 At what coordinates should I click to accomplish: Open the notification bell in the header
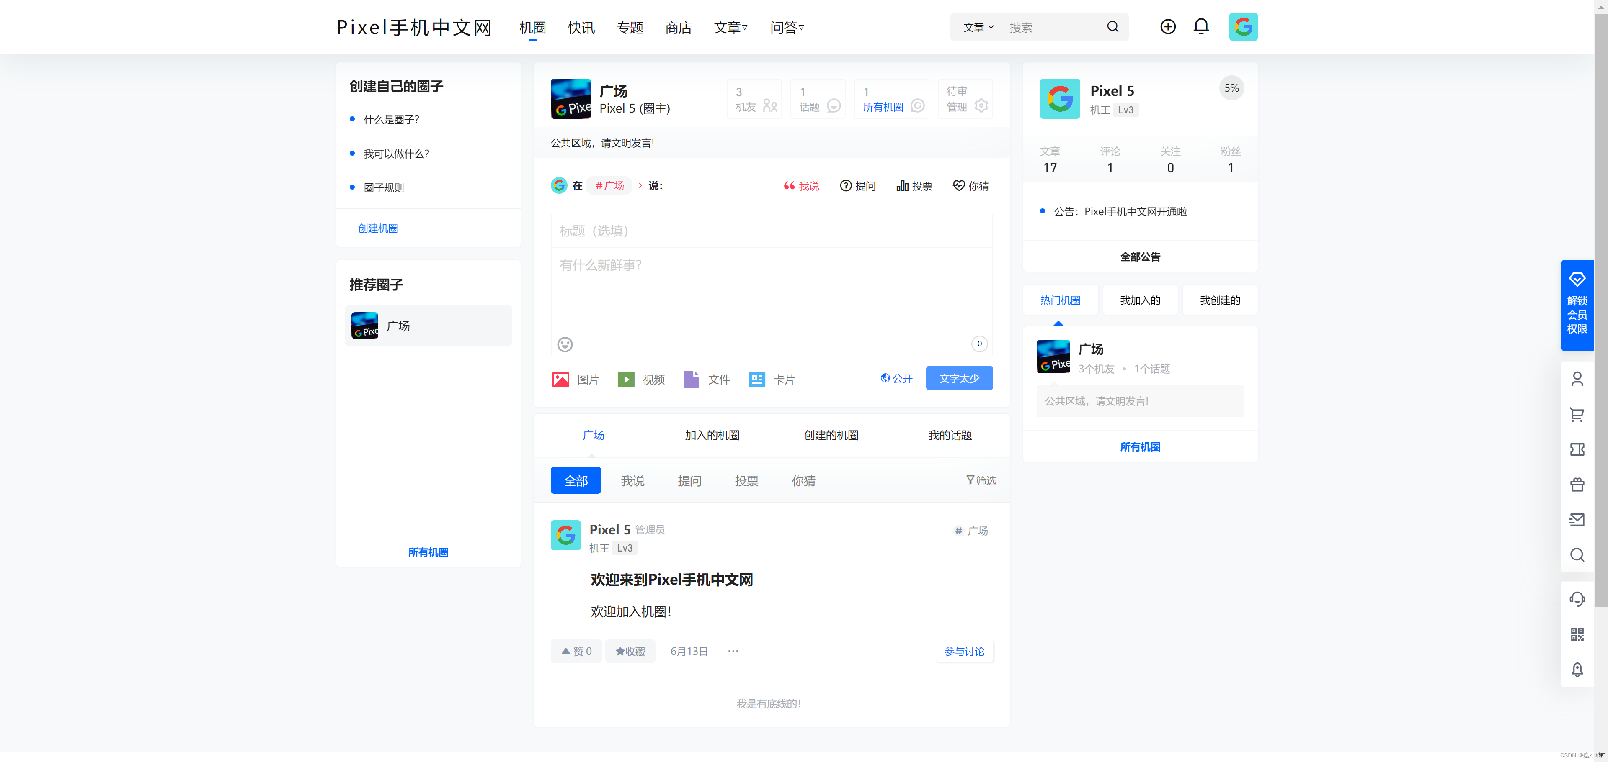pos(1201,27)
